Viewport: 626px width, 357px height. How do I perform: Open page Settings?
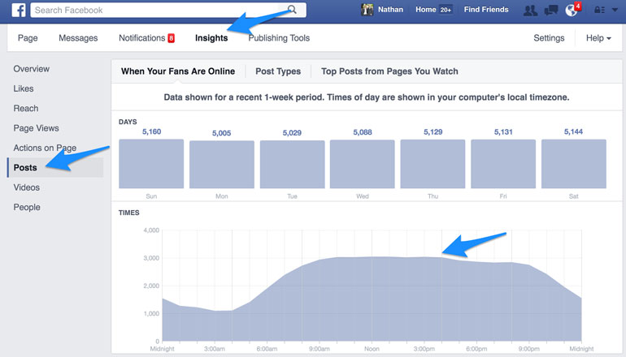(x=549, y=38)
